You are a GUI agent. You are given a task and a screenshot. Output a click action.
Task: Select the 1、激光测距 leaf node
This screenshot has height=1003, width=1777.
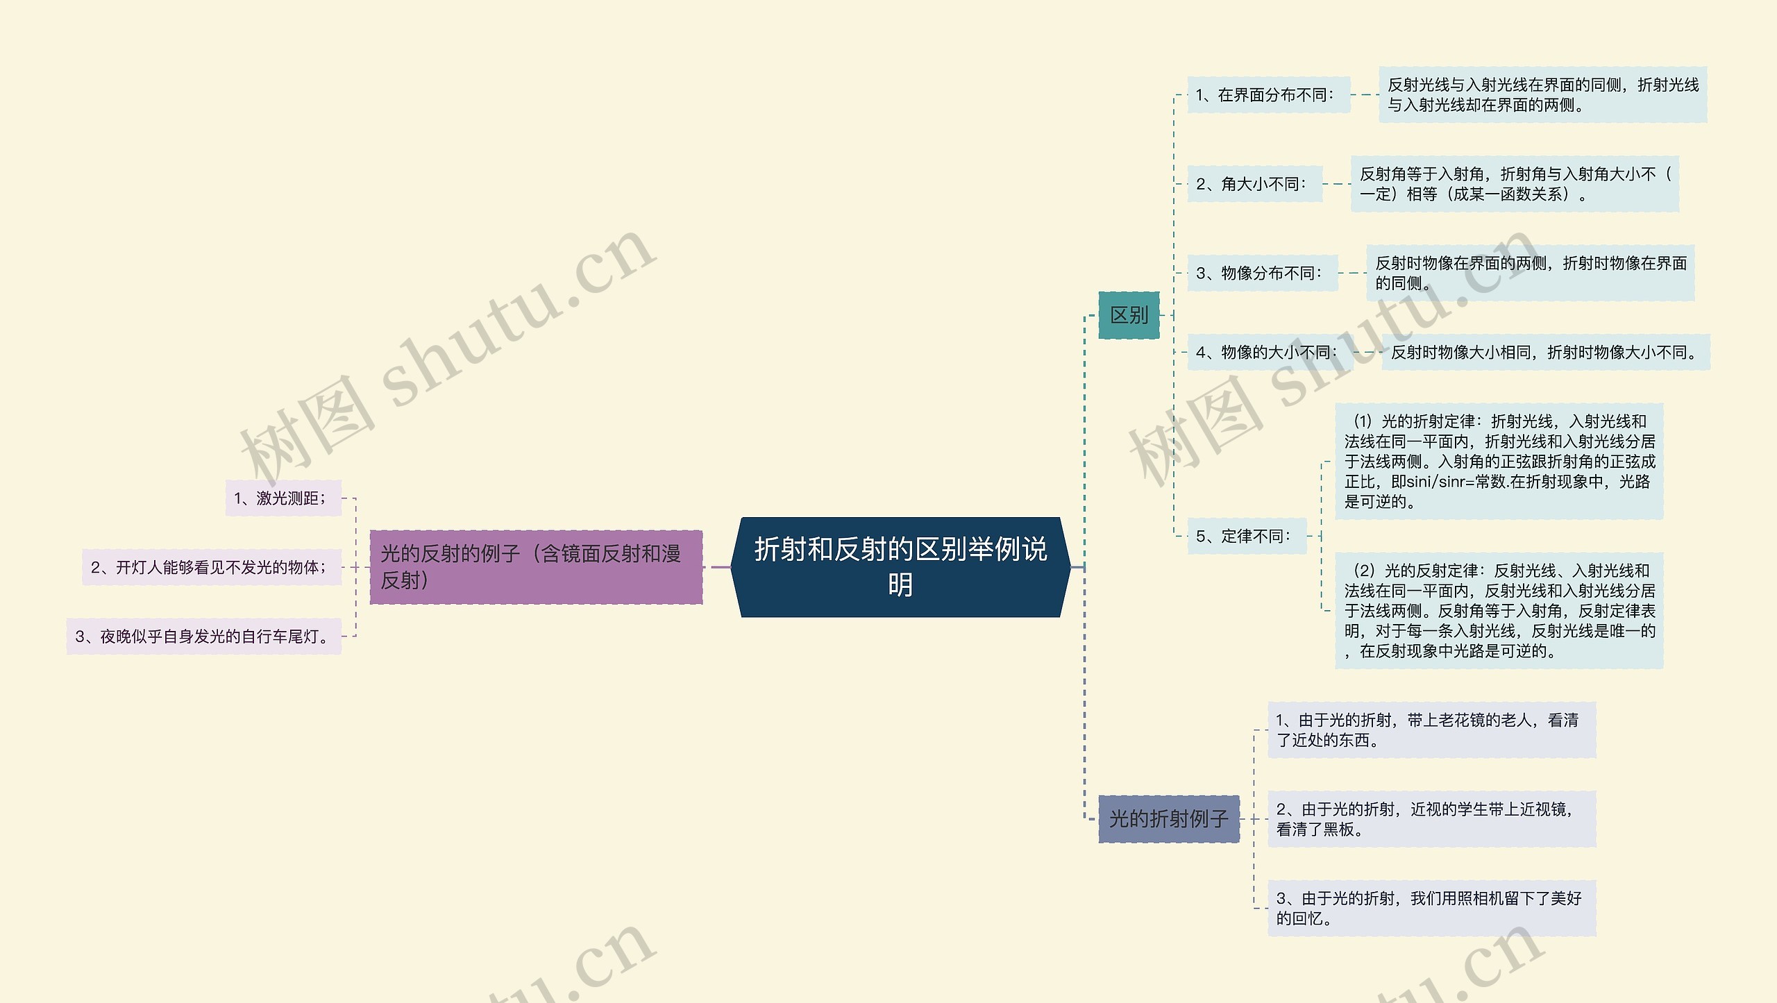point(283,498)
